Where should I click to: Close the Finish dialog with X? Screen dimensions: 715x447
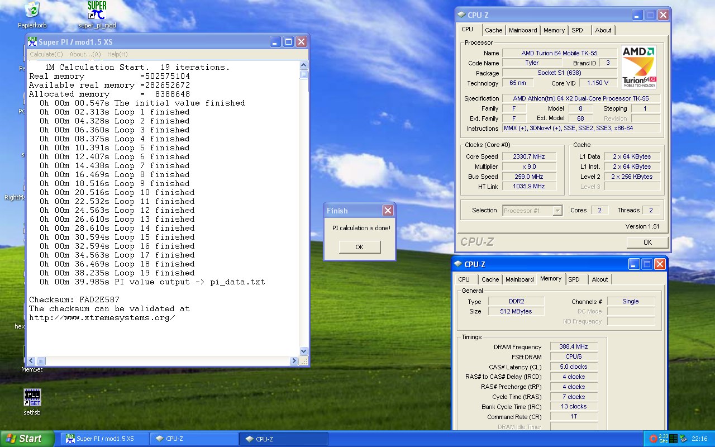coord(388,211)
